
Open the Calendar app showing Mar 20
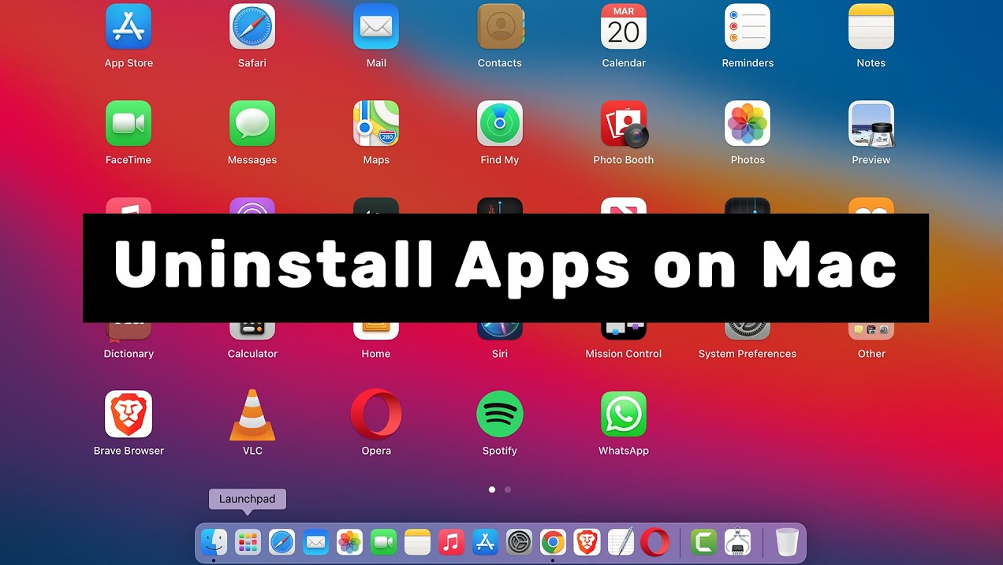coord(624,27)
